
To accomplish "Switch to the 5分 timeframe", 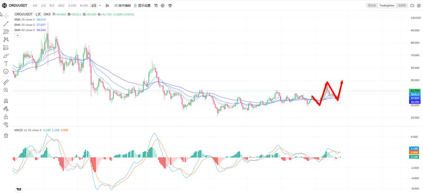I will [x=52, y=6].
